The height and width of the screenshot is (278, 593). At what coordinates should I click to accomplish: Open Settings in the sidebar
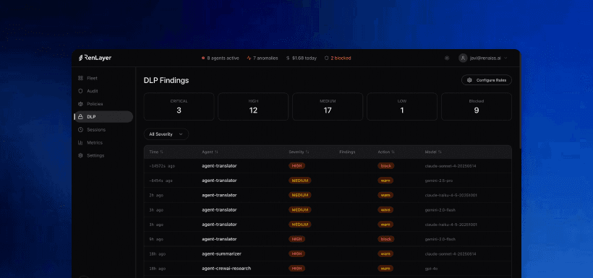pos(95,156)
